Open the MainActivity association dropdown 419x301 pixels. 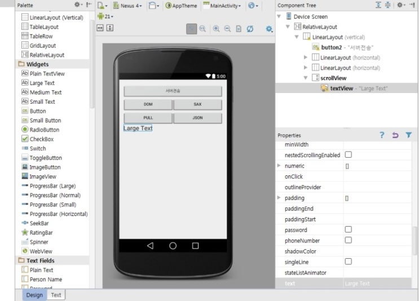point(222,6)
